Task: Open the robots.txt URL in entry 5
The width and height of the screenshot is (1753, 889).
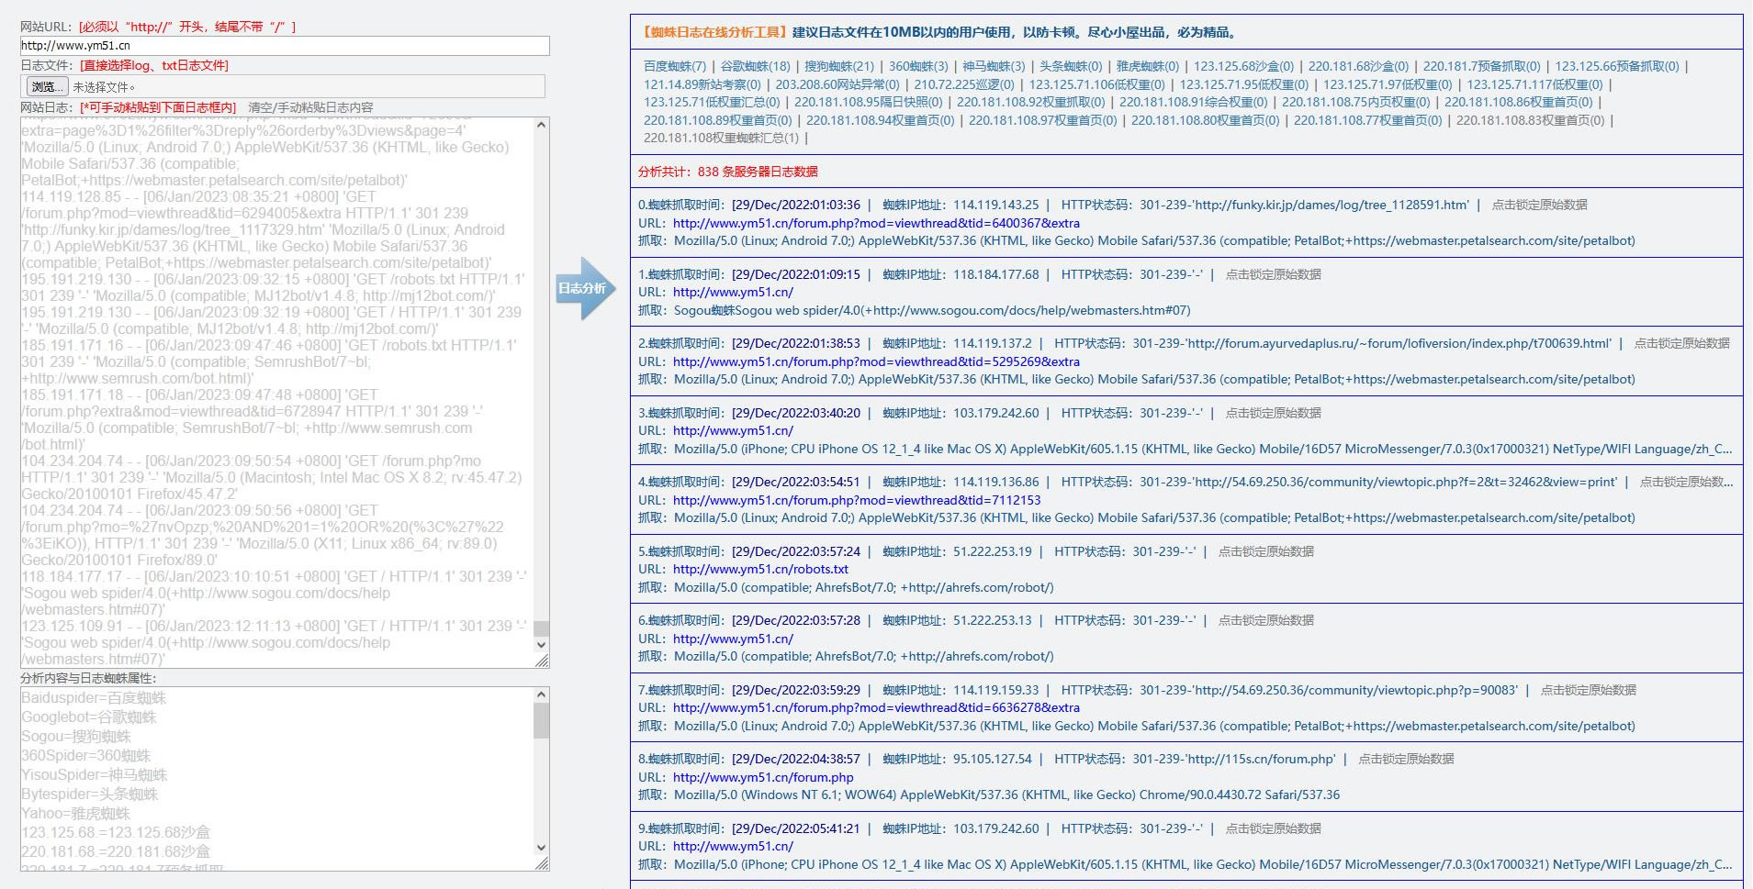Action: click(760, 569)
